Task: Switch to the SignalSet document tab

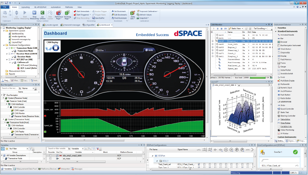Action: coord(88,25)
